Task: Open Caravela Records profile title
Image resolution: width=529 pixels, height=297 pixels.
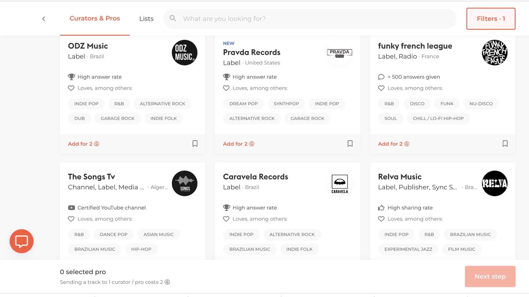Action: pos(255,177)
